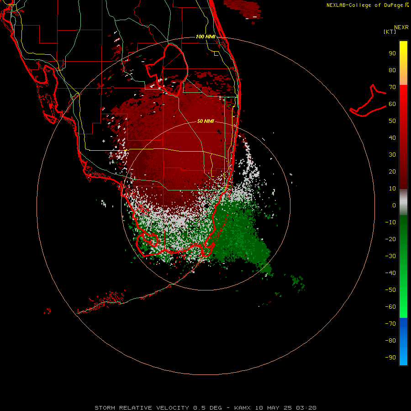Click the -10 value on color scale
411x411 pixels.
tap(390, 222)
